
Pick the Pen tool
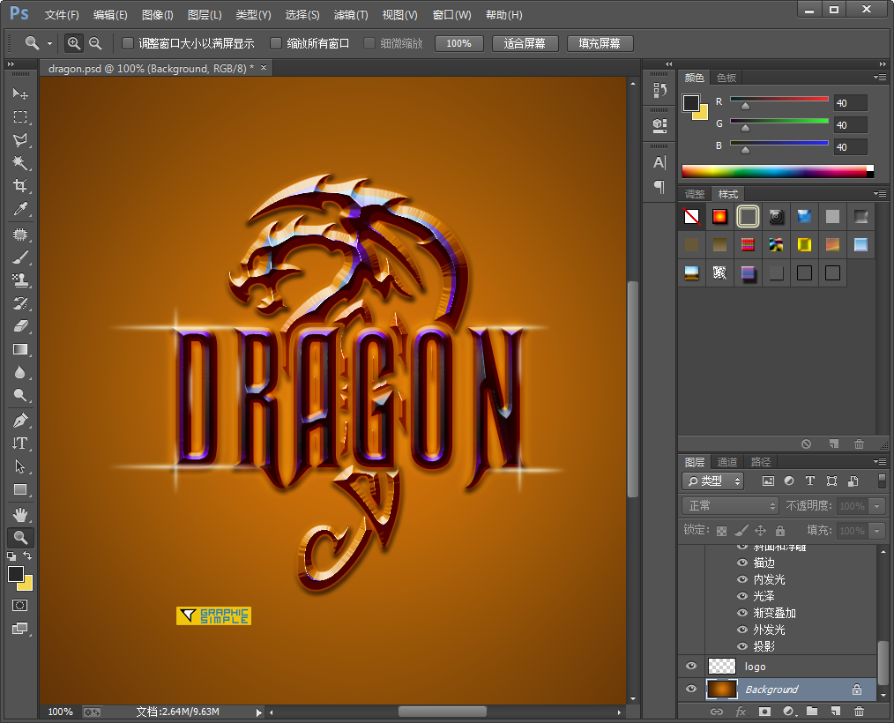19,420
